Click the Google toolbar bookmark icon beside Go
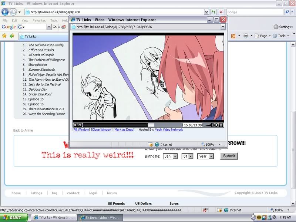This screenshot has width=296, height=222. pyautogui.click(x=64, y=27)
